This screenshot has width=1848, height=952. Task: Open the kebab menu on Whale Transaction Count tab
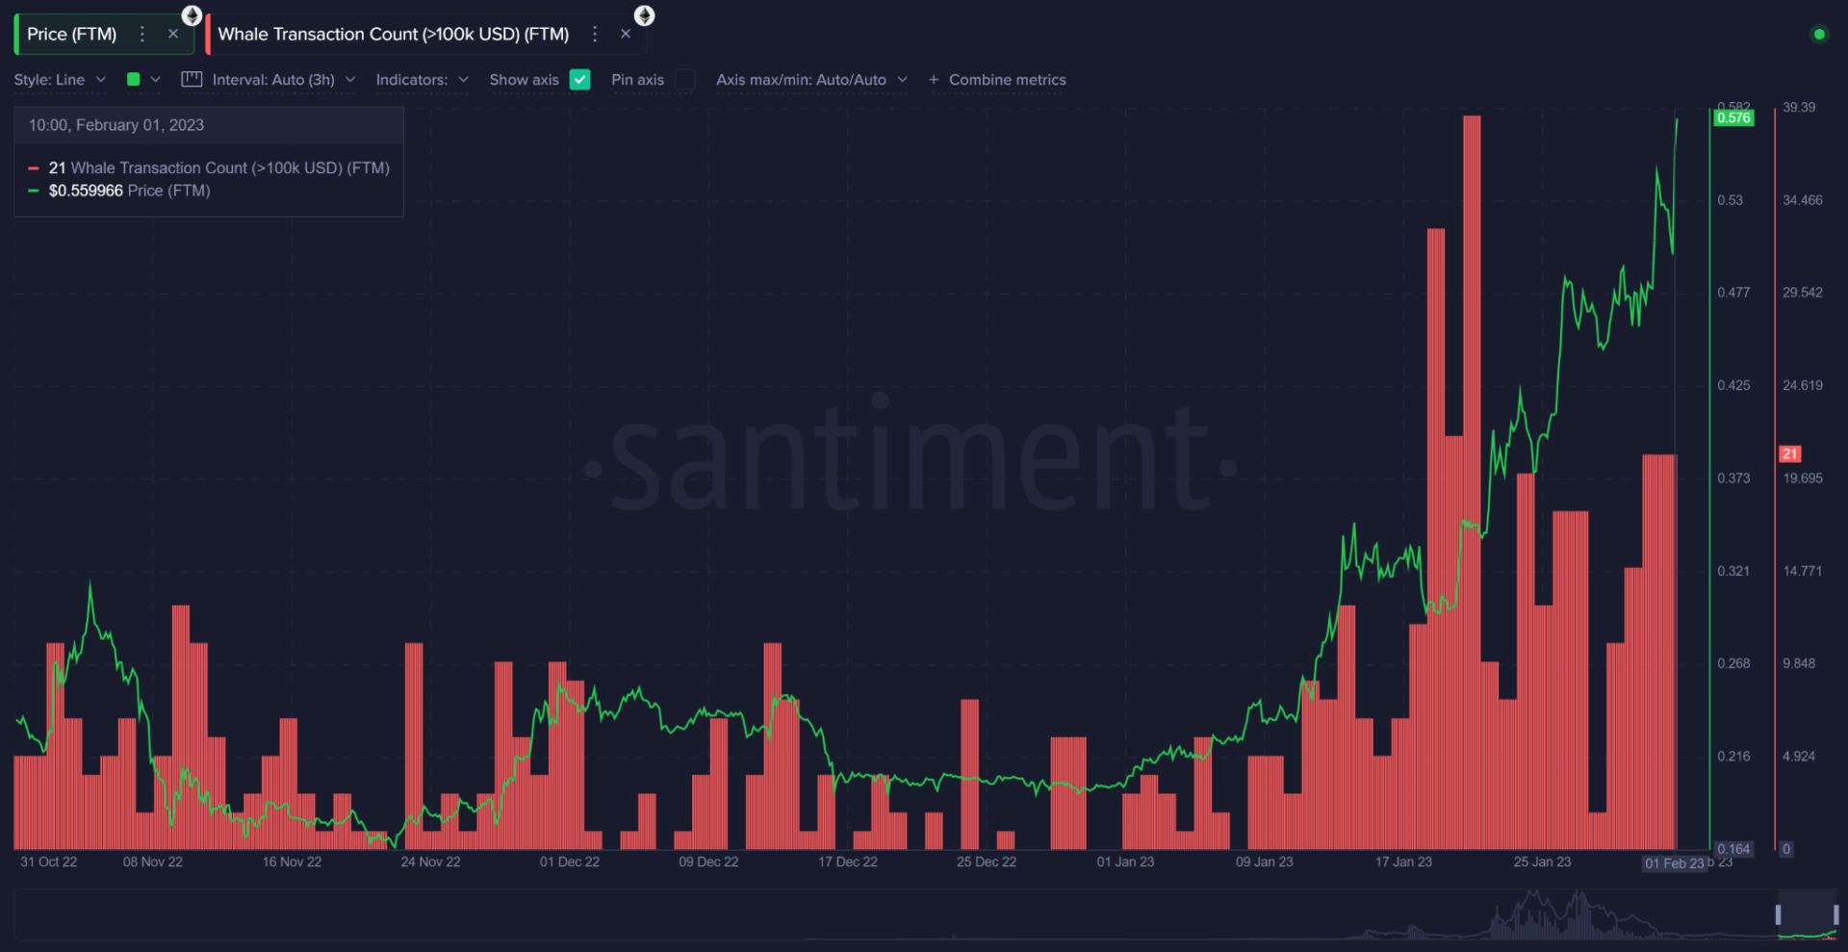596,34
